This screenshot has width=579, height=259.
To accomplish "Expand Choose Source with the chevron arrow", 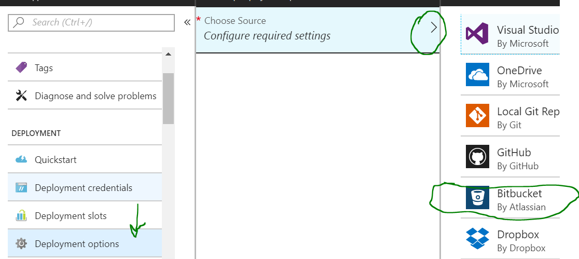I will (x=434, y=28).
